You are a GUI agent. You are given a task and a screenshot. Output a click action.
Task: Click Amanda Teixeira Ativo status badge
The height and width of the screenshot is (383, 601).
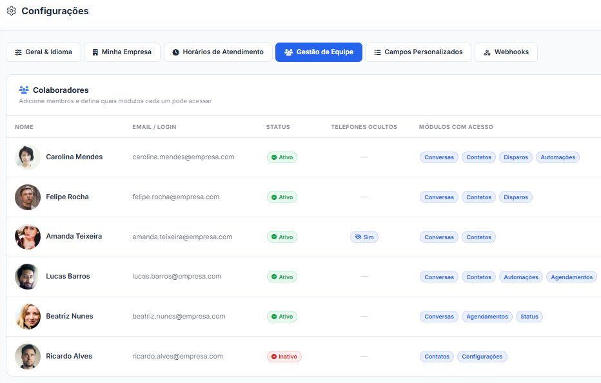[282, 237]
